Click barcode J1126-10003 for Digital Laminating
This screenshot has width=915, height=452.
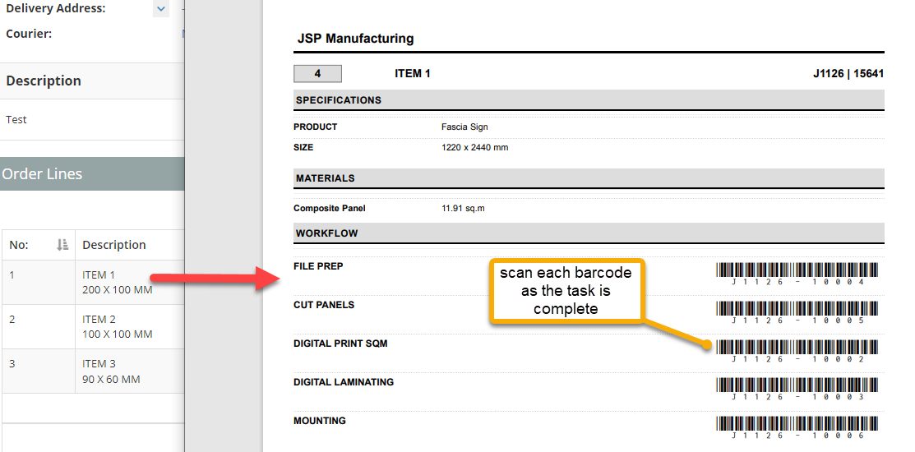797,390
